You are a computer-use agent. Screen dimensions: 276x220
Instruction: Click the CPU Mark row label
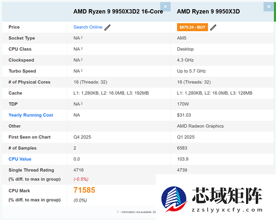tap(19, 191)
